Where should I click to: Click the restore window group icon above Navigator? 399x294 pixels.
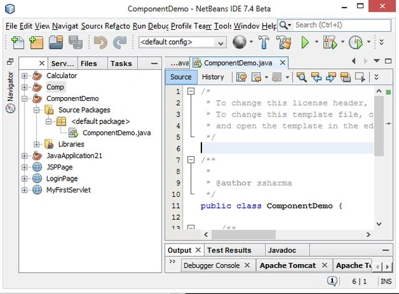(11, 61)
